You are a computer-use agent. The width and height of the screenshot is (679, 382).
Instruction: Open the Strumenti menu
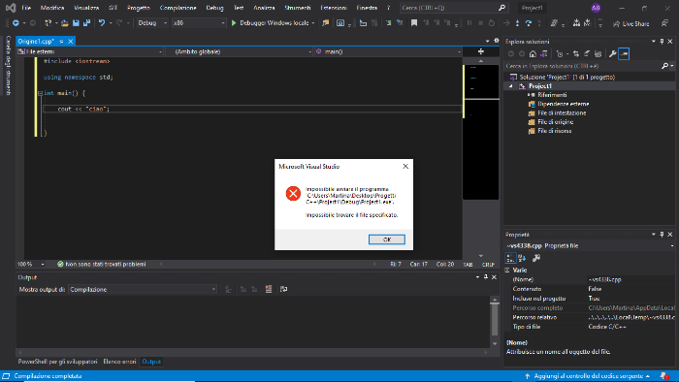pyautogui.click(x=298, y=8)
